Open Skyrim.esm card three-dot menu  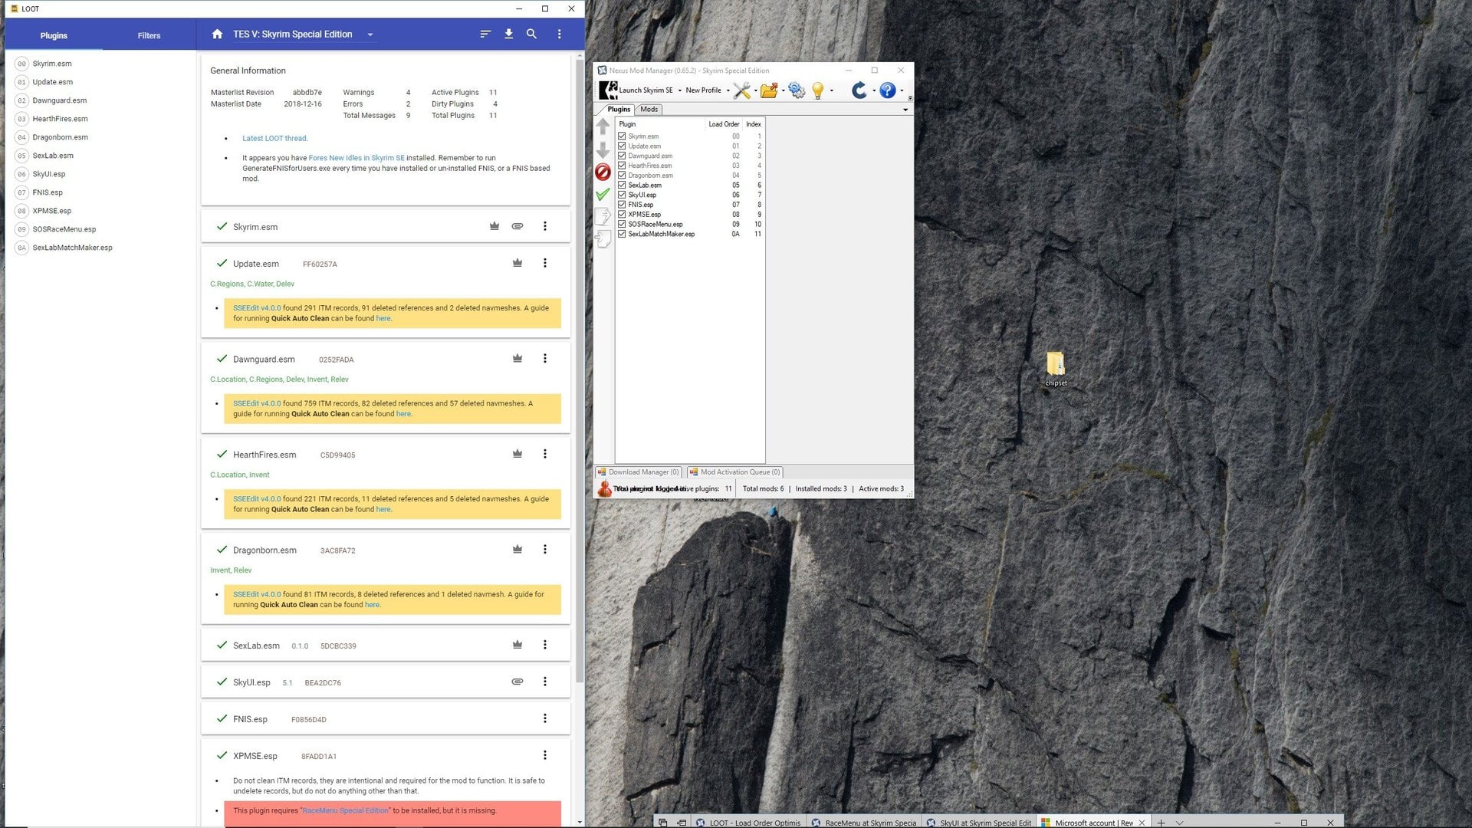[x=545, y=226]
